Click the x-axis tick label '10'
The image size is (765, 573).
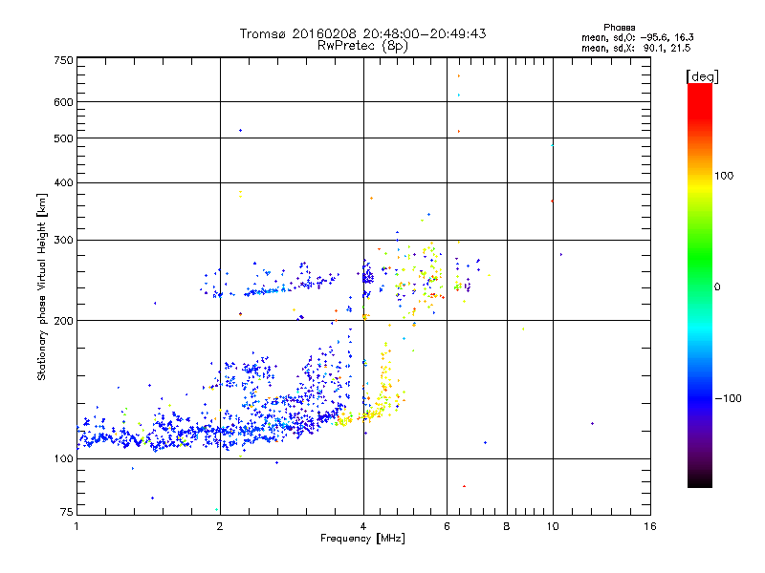pos(553,526)
